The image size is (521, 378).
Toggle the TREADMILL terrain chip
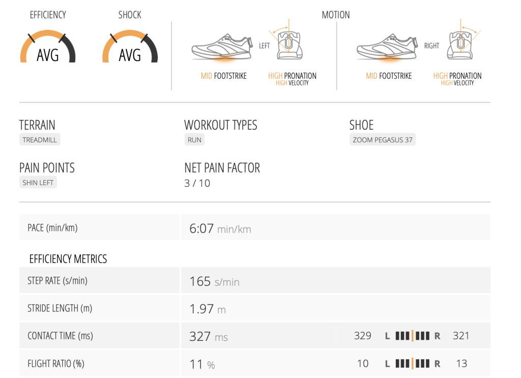(40, 139)
